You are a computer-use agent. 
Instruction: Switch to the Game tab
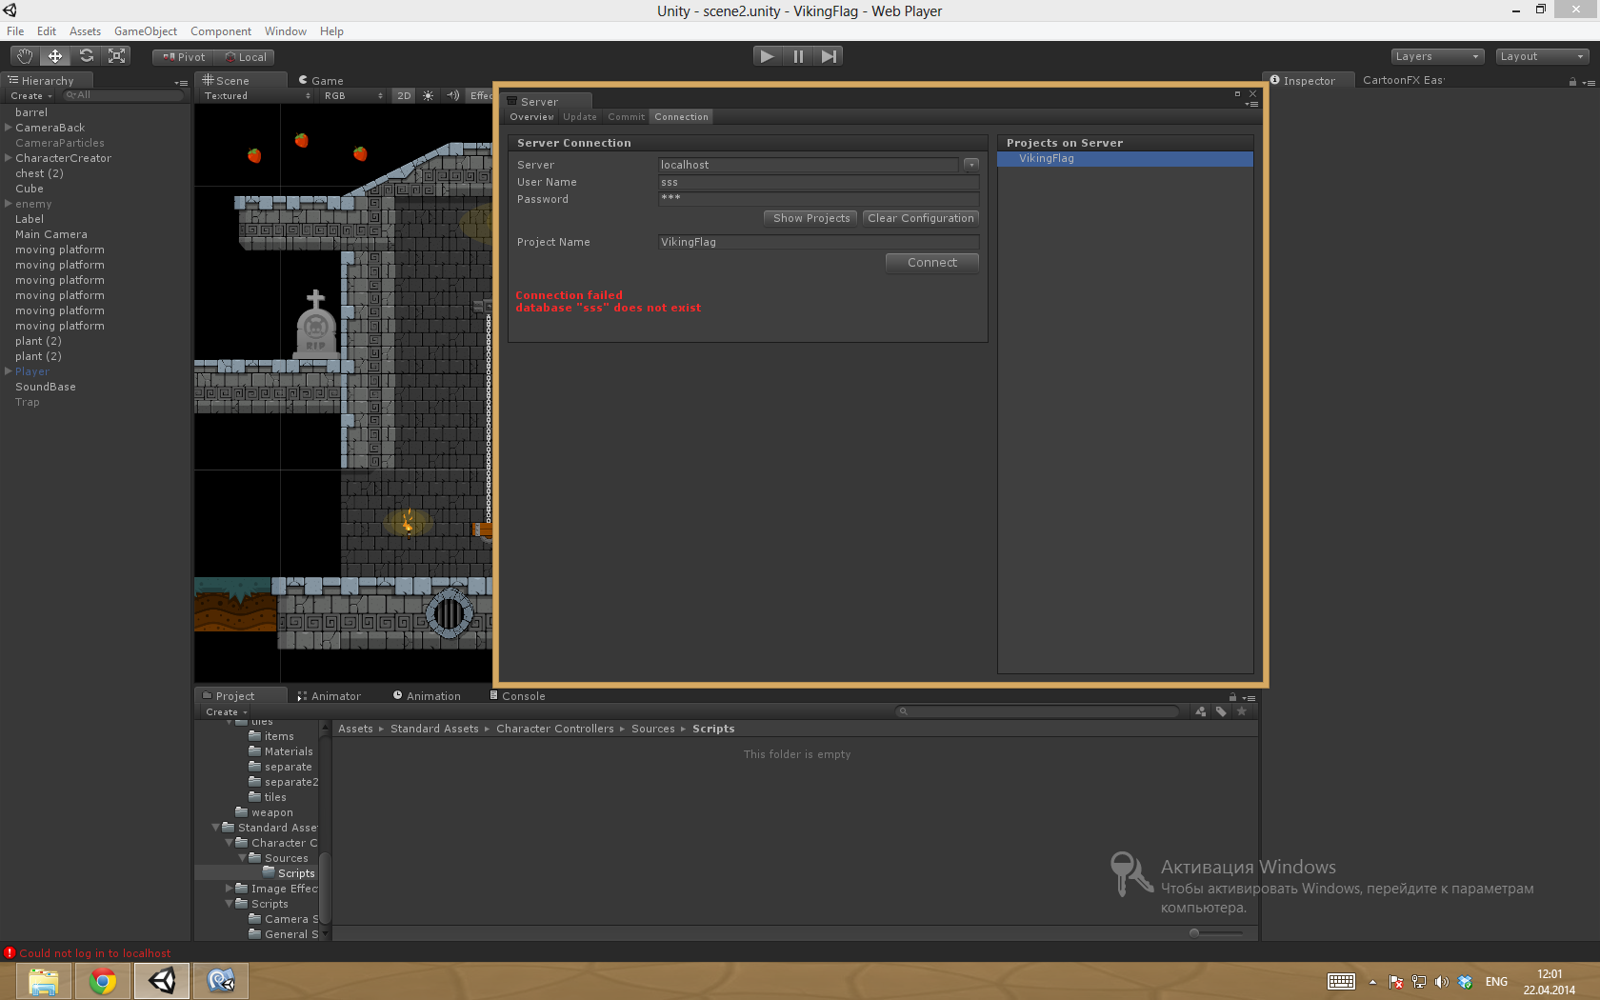tap(321, 81)
